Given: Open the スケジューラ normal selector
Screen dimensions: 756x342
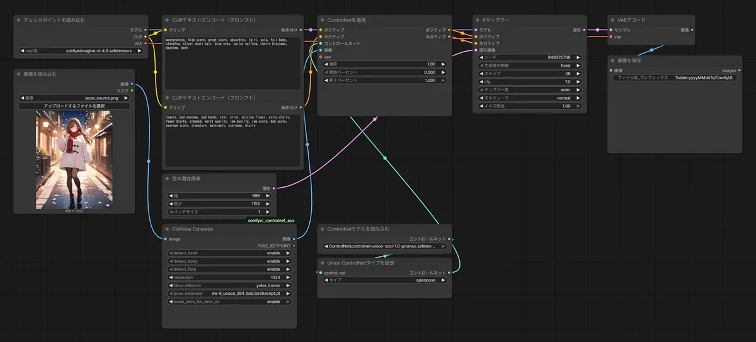Looking at the screenshot, I should click(x=529, y=98).
